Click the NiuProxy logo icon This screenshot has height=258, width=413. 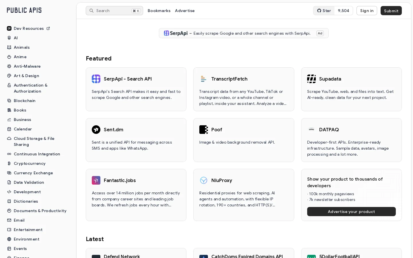pyautogui.click(x=204, y=180)
